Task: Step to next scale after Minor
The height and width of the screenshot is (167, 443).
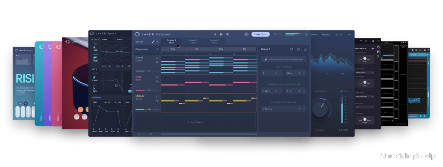Action: (304, 73)
